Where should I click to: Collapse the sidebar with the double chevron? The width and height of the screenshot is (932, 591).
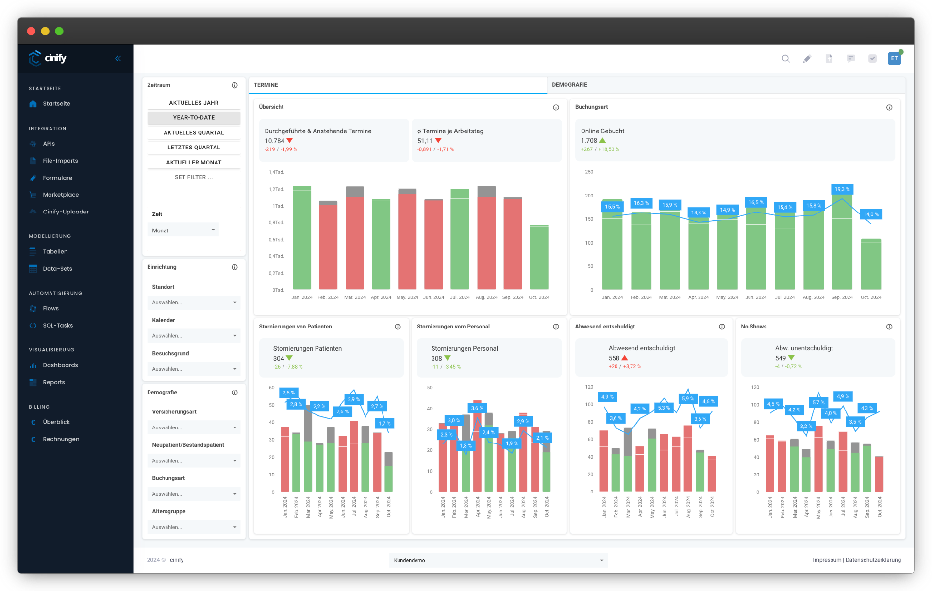tap(117, 58)
